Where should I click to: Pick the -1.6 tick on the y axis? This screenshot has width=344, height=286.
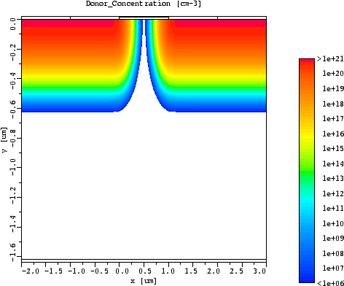pos(13,253)
